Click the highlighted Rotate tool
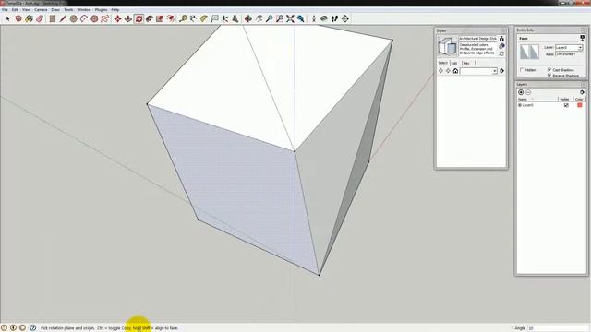 pos(139,18)
